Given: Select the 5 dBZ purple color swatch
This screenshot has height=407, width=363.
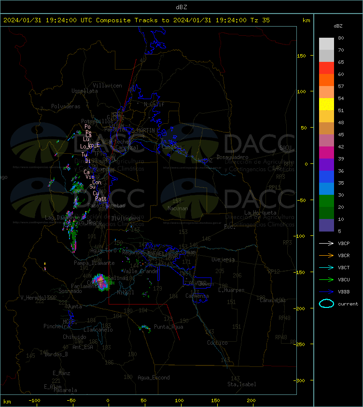Looking at the screenshot, I should click(326, 225).
